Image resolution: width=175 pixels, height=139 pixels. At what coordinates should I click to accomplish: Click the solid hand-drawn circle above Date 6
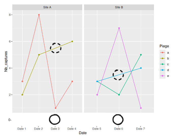point(118,119)
